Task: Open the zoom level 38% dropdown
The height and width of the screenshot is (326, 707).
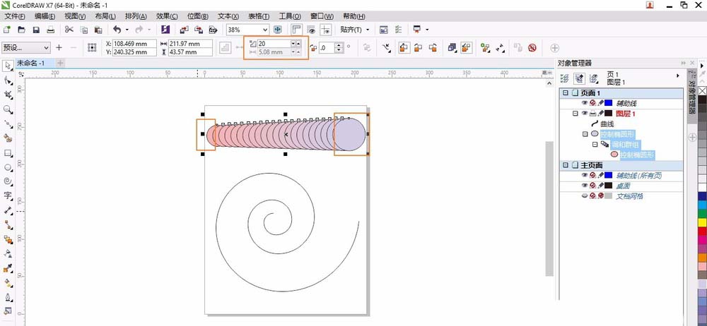Action: click(264, 30)
